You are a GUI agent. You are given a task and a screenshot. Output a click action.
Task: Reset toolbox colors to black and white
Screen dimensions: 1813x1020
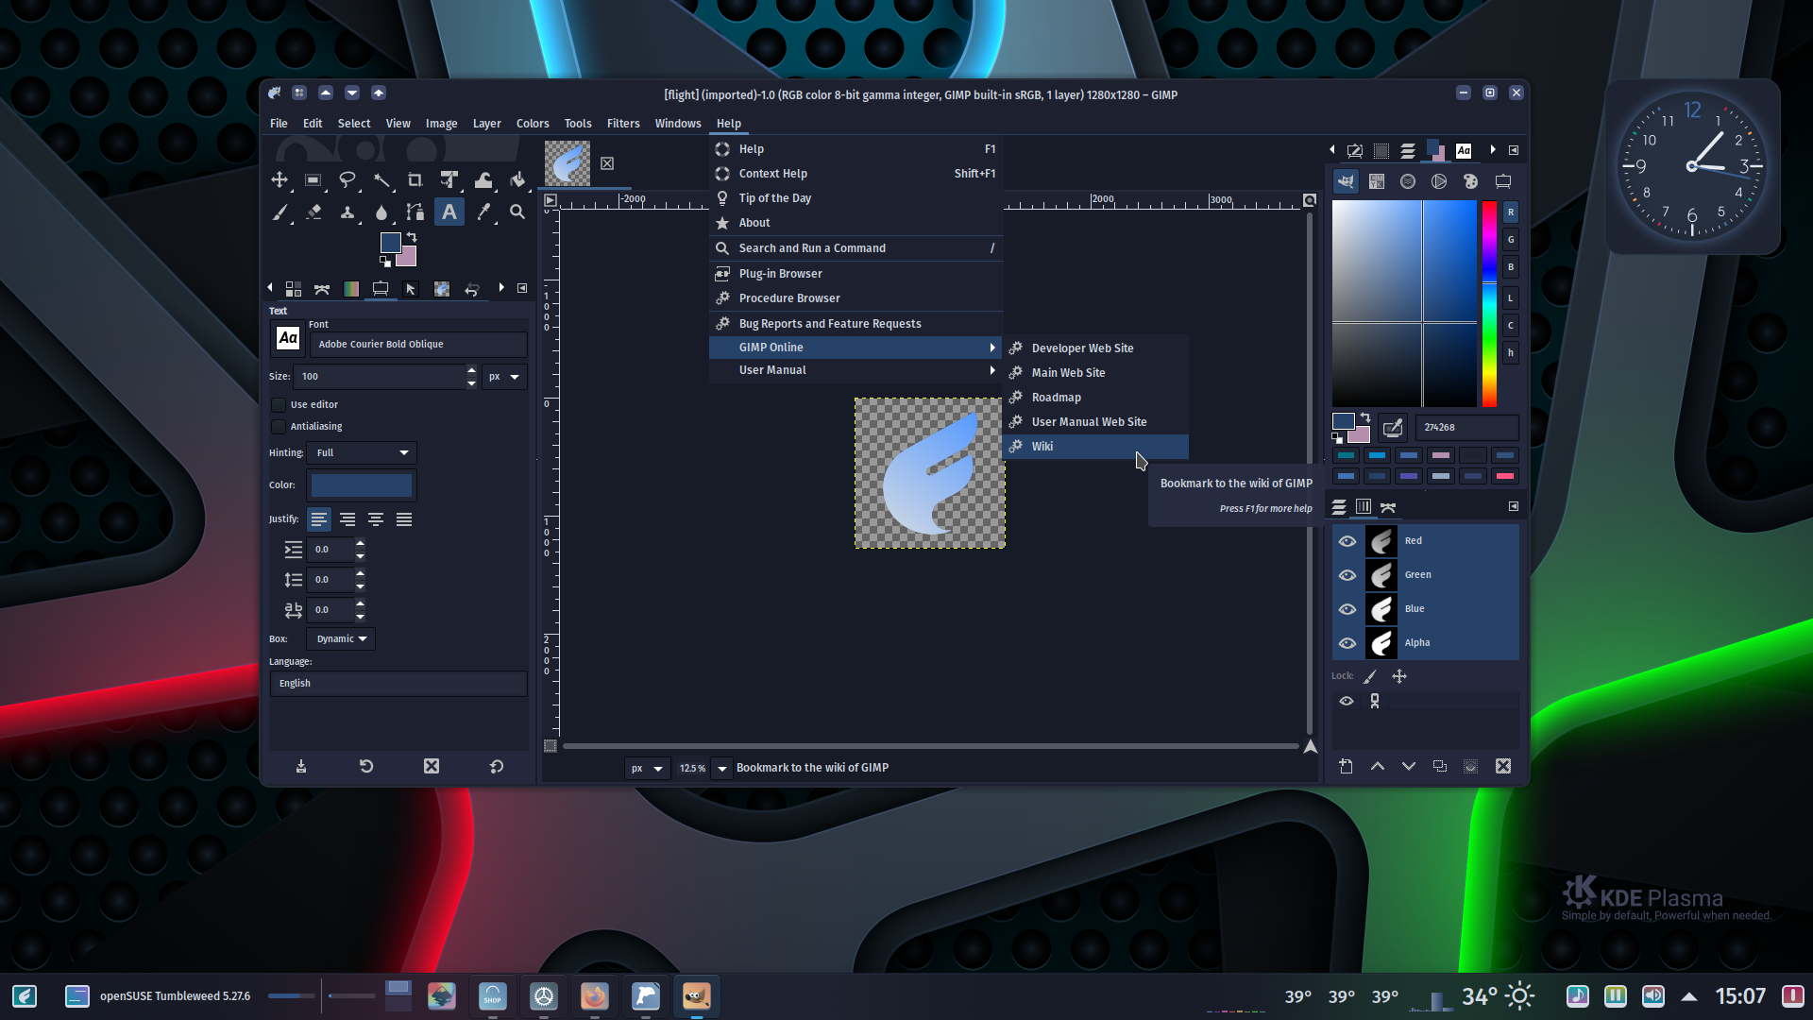pos(385,262)
